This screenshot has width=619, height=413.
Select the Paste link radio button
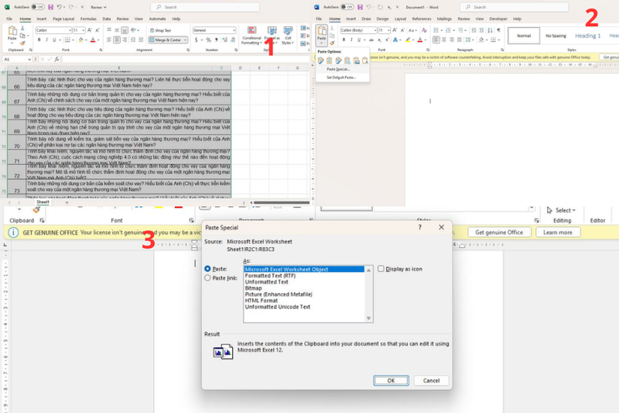207,278
